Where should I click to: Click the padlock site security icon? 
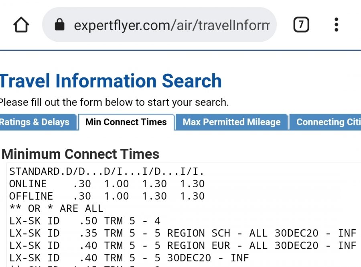(x=59, y=25)
